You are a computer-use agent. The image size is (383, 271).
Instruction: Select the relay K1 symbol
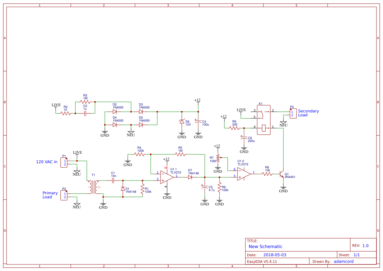[264, 120]
